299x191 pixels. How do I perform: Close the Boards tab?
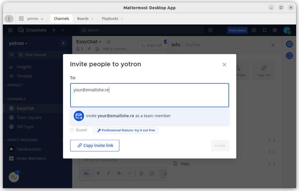pos(92,19)
